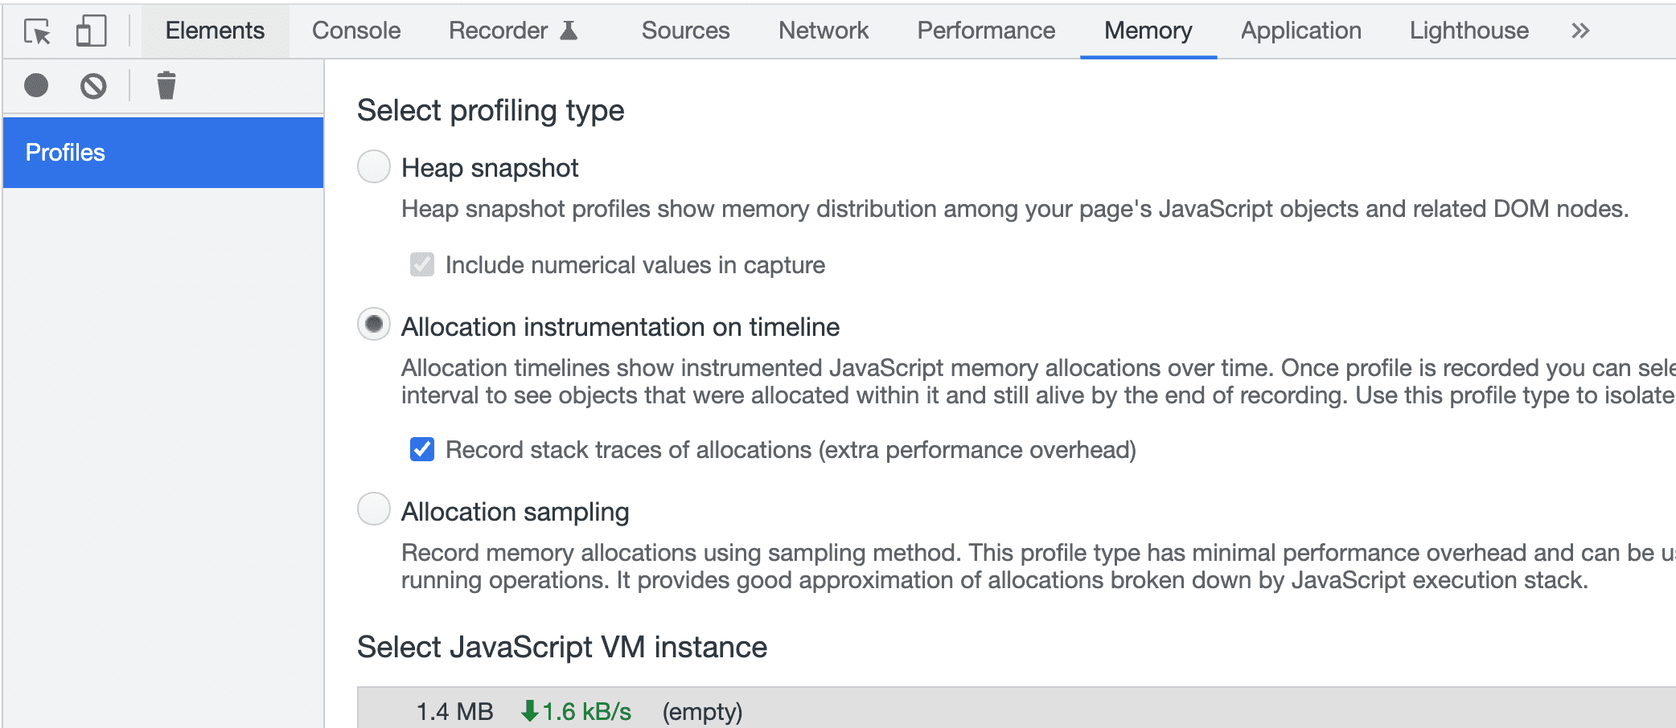This screenshot has height=728, width=1676.
Task: Switch to the Console tab
Action: tap(355, 31)
